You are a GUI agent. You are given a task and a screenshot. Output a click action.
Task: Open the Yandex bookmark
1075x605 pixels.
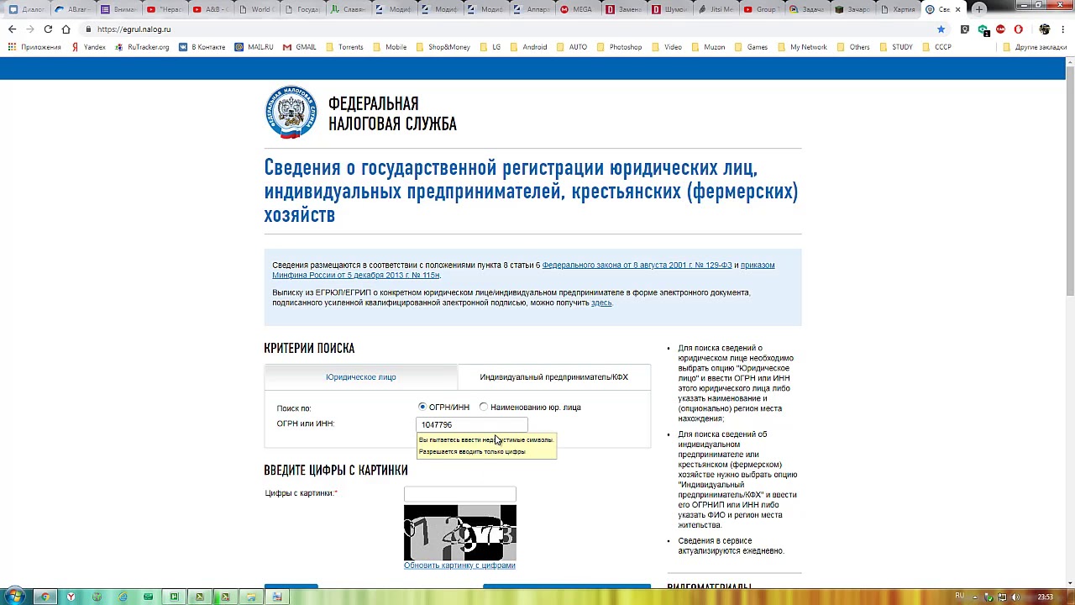[x=88, y=47]
